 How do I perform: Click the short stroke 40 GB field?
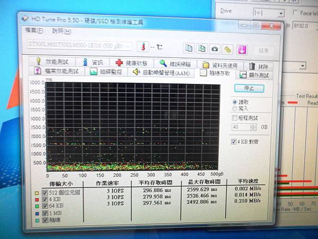(241, 127)
